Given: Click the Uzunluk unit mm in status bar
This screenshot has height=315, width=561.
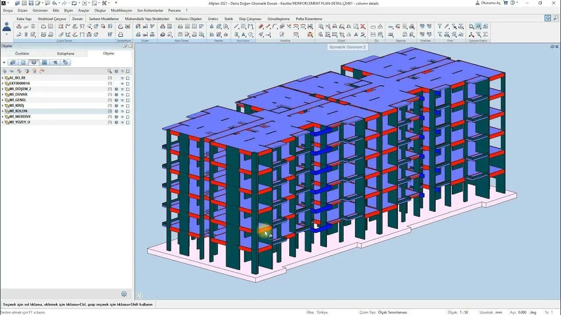Looking at the screenshot, I should click(x=499, y=312).
